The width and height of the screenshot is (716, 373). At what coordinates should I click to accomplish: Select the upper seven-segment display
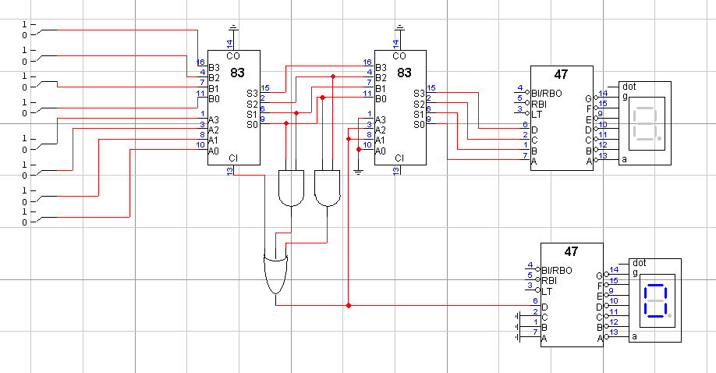[645, 123]
